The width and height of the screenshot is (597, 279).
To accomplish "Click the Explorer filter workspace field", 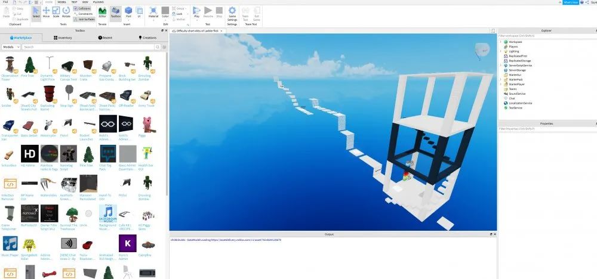I will click(x=547, y=36).
